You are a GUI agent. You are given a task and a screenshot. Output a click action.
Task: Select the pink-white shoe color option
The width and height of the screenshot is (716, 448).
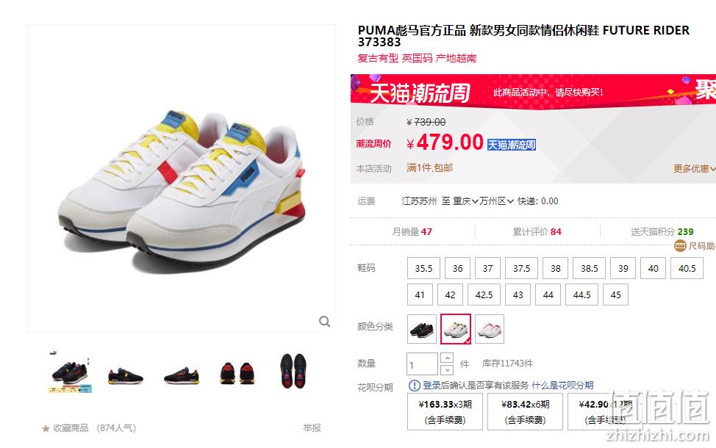coord(490,329)
